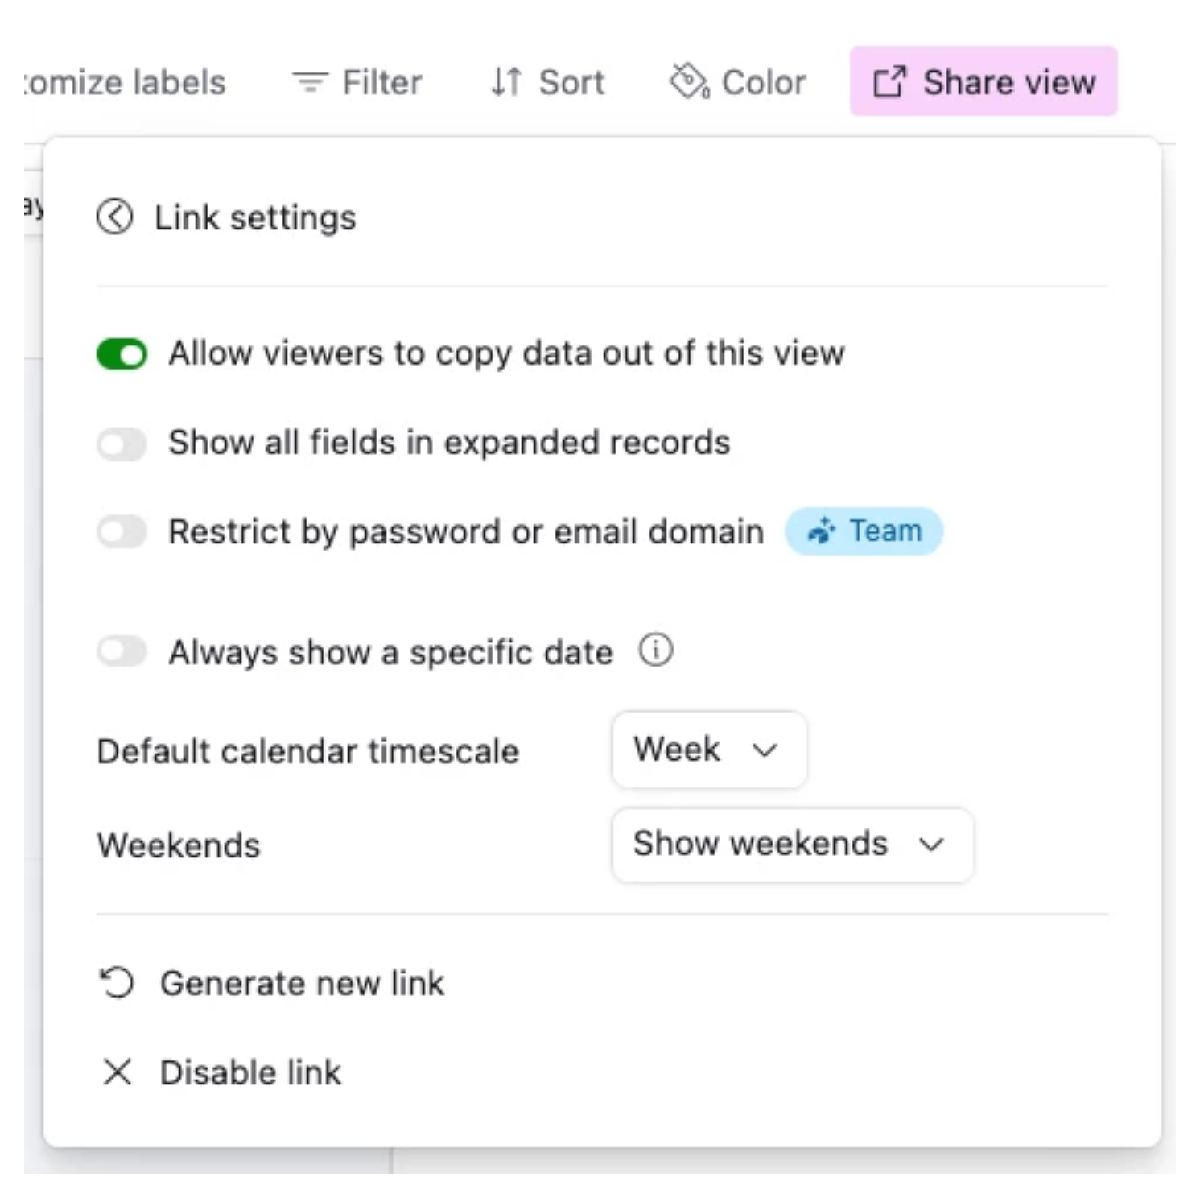Click the Filter funnel icon

[x=310, y=81]
